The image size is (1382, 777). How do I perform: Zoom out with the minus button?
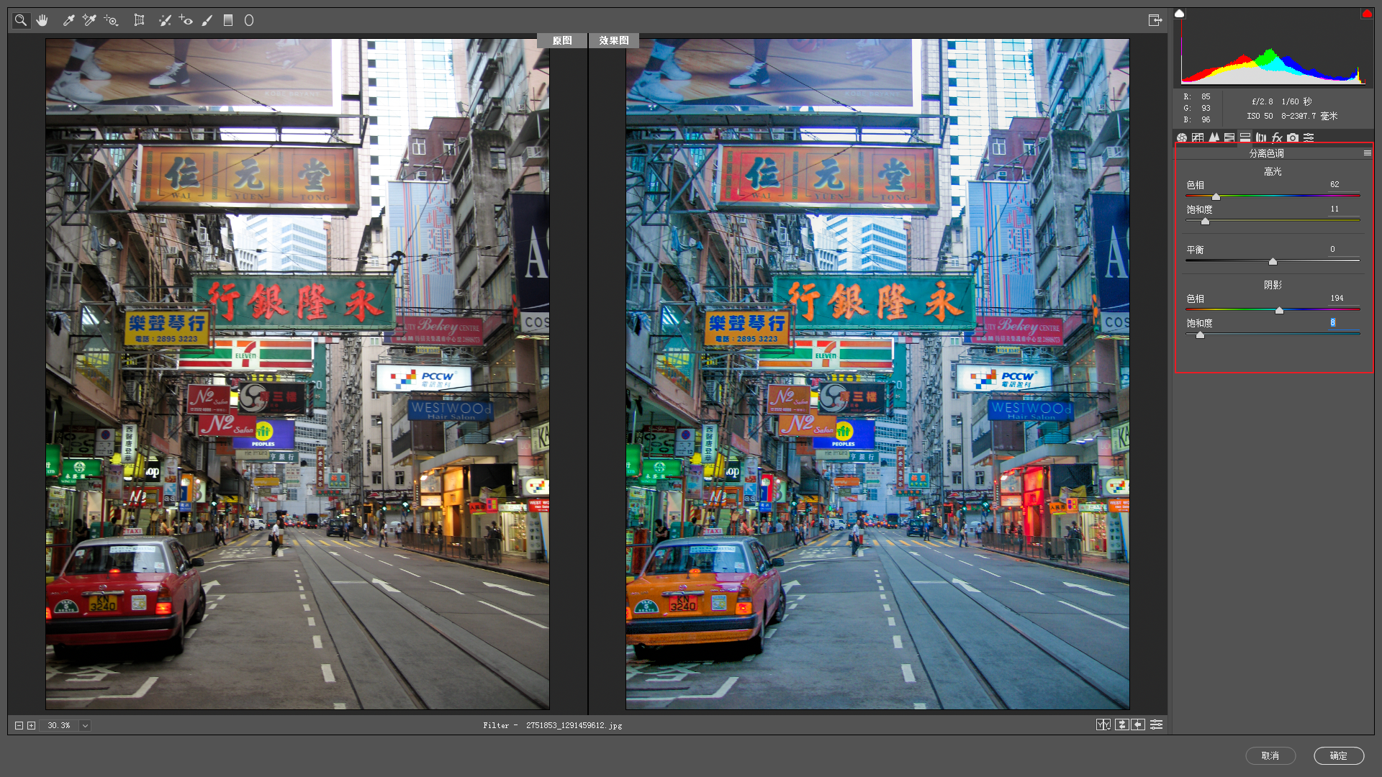pyautogui.click(x=19, y=725)
